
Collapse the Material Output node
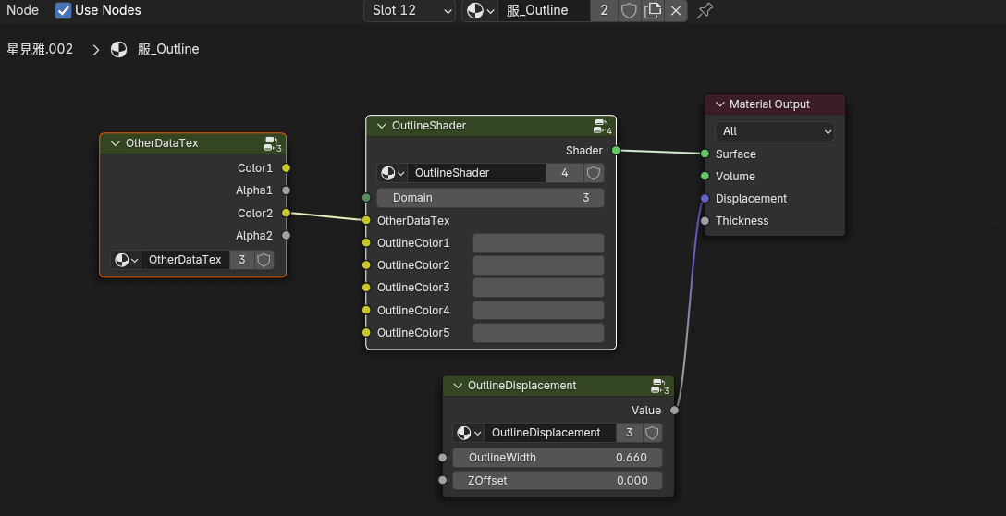pos(719,104)
